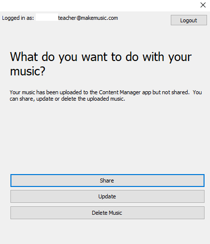Click the 'Logged in as:' label

[x=18, y=18]
